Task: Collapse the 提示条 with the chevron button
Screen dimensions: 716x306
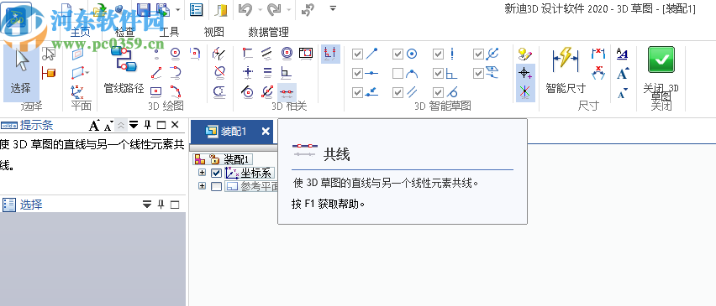Action: (x=121, y=125)
